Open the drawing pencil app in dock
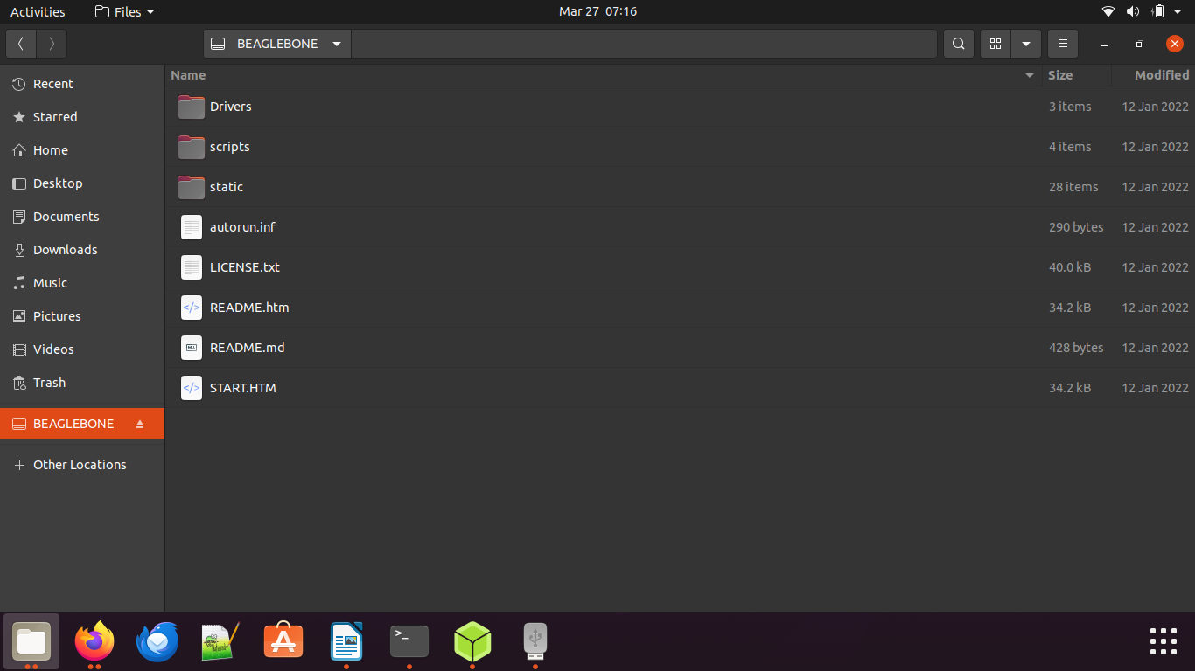1195x671 pixels. 220,642
